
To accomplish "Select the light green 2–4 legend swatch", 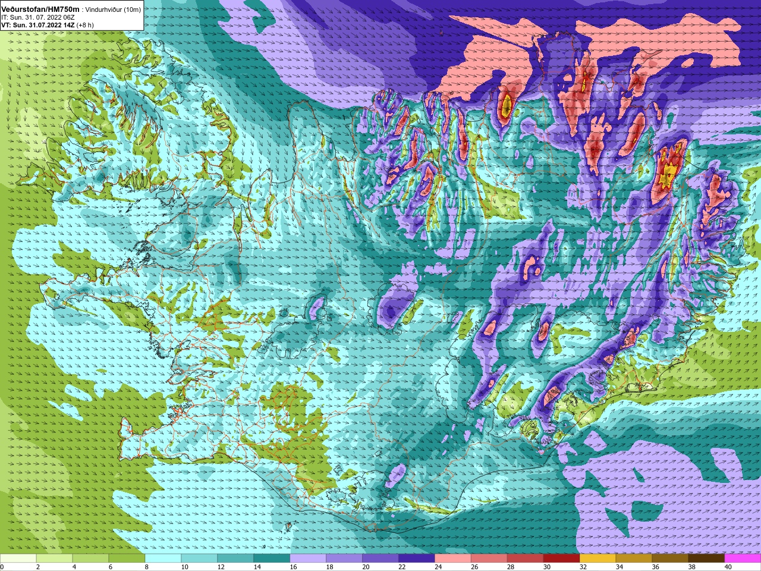I will click(x=55, y=558).
